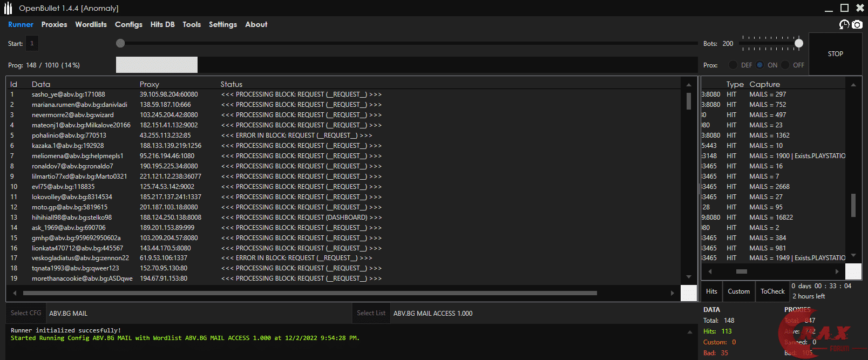
Task: Show the About page
Action: coord(256,24)
